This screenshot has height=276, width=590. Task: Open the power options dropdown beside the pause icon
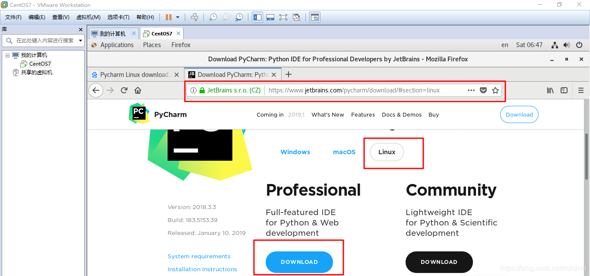pos(178,17)
